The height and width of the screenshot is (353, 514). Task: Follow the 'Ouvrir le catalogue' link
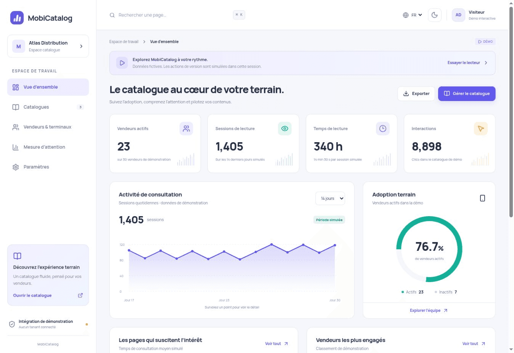pos(32,295)
